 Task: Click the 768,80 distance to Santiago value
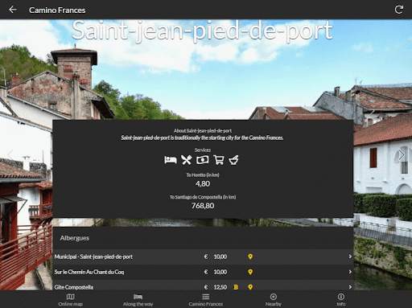pyautogui.click(x=203, y=206)
